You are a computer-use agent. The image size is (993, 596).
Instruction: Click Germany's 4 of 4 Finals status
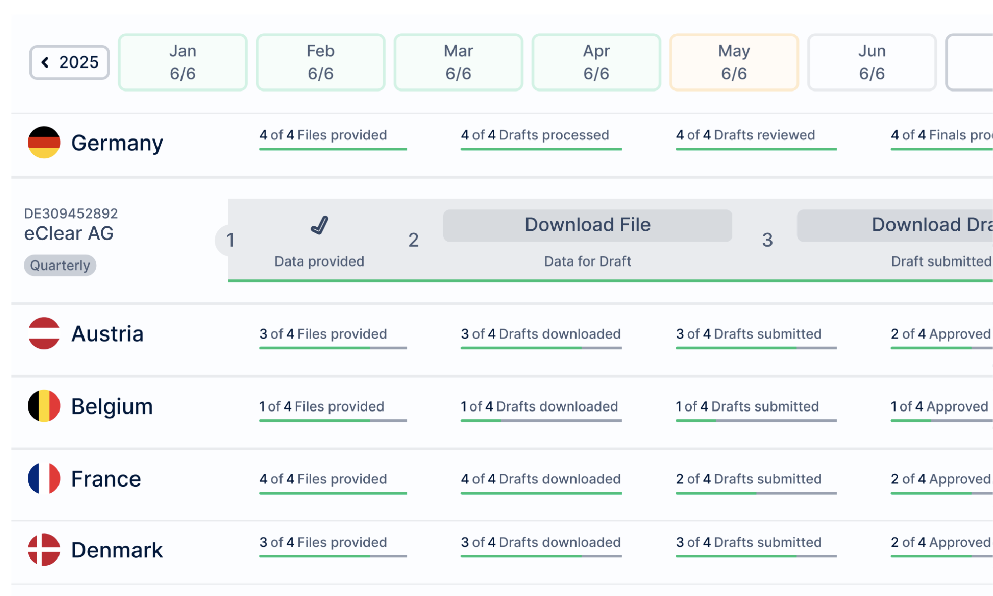coord(942,139)
